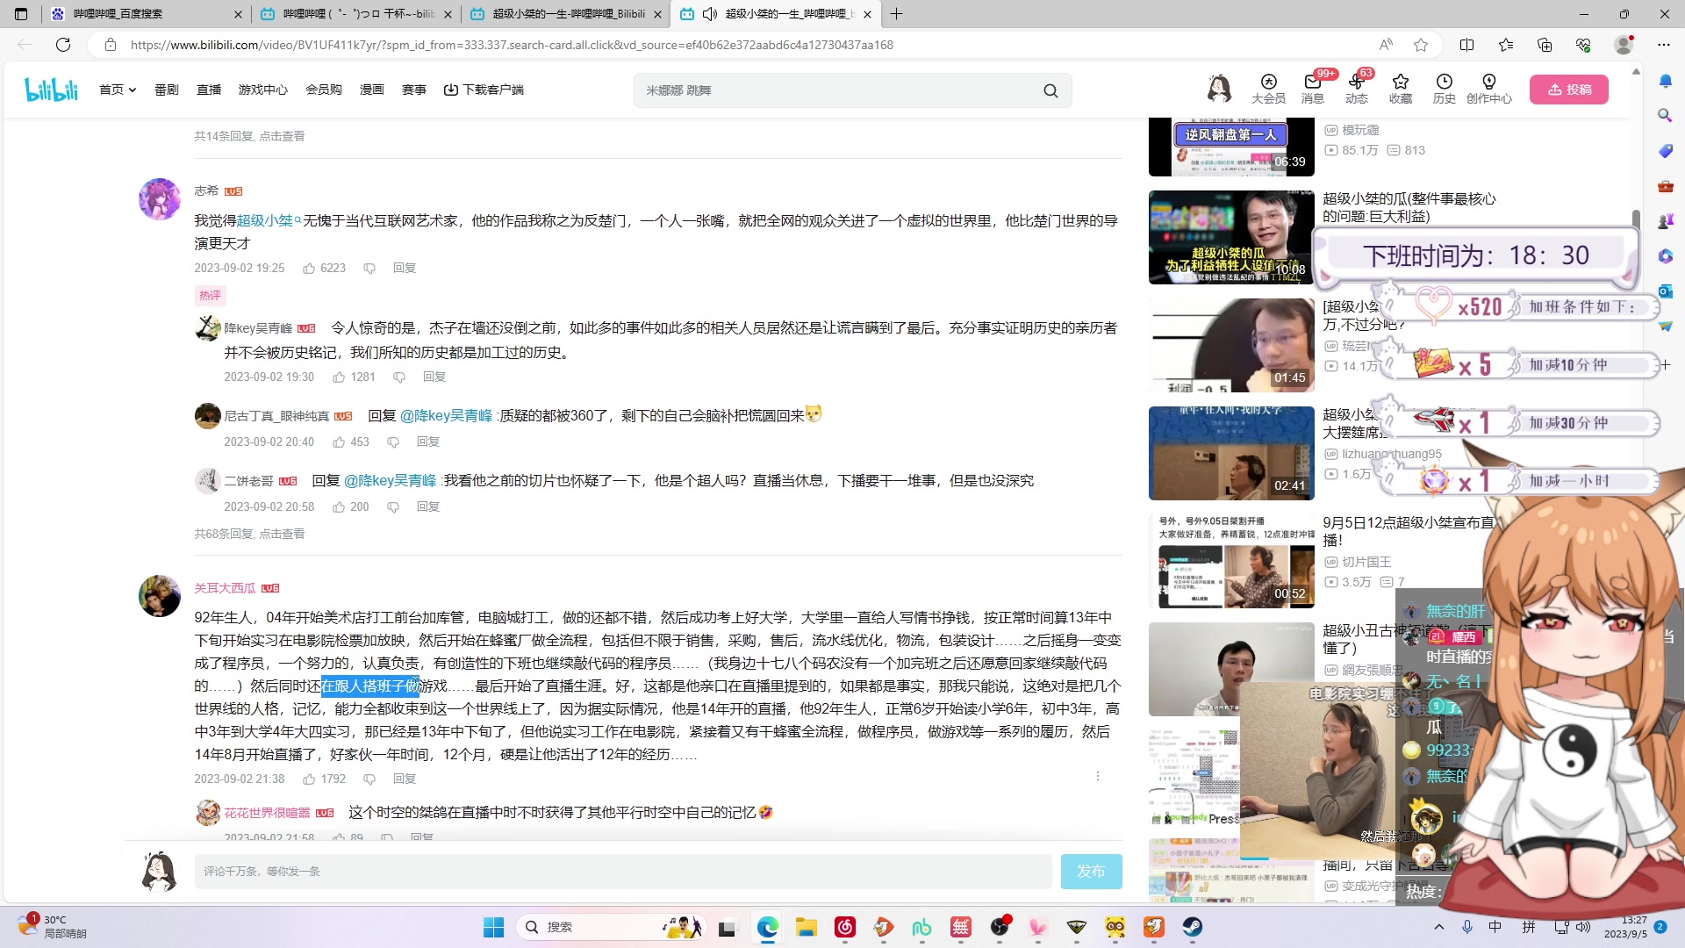Switch to 哔哩哔哩_百度搜索 browser tab
1685x948 pixels.
146,14
